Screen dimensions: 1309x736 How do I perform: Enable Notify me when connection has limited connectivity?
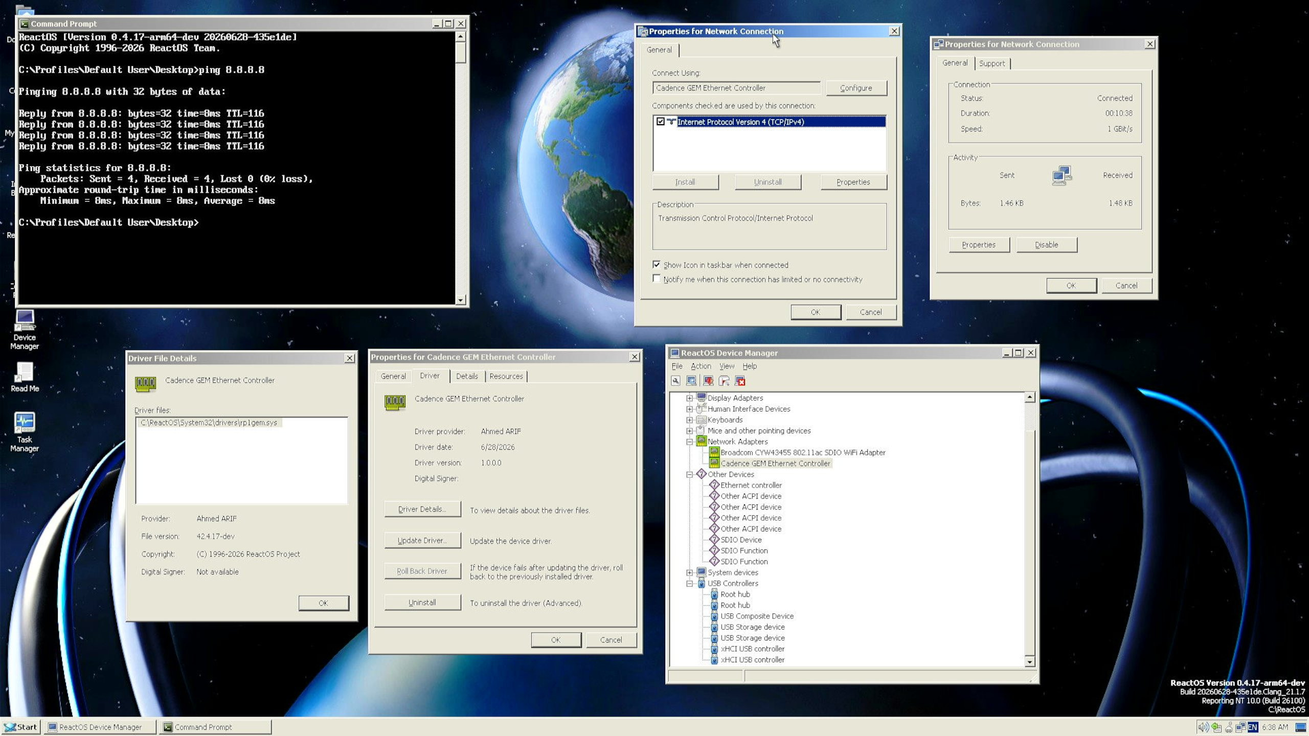657,279
